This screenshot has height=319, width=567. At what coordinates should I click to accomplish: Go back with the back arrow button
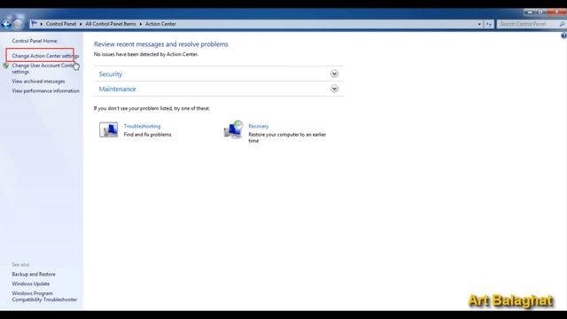tap(6, 24)
